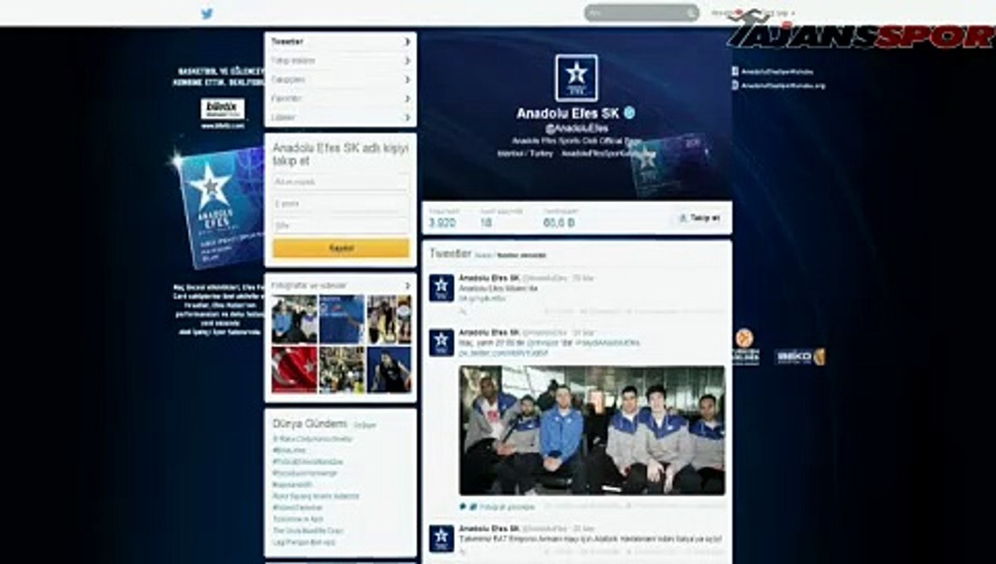Click the avatar of the tweet with team photo
This screenshot has width=996, height=564.
442,342
